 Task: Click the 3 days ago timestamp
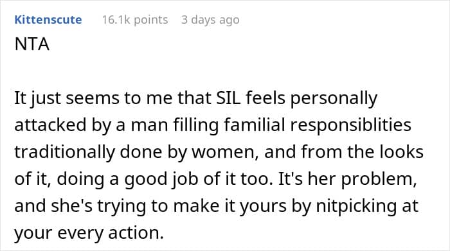[x=210, y=20]
